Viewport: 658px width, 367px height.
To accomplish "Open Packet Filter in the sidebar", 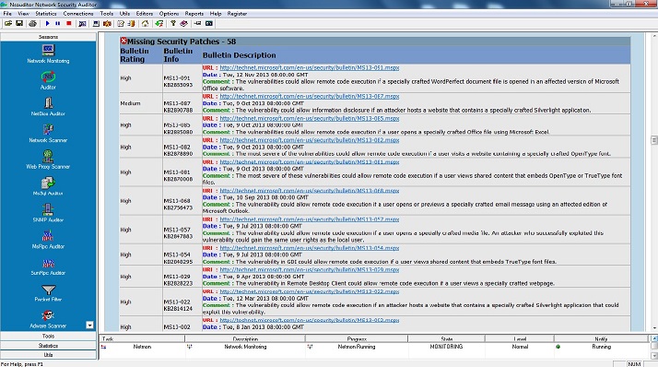I will pyautogui.click(x=48, y=292).
